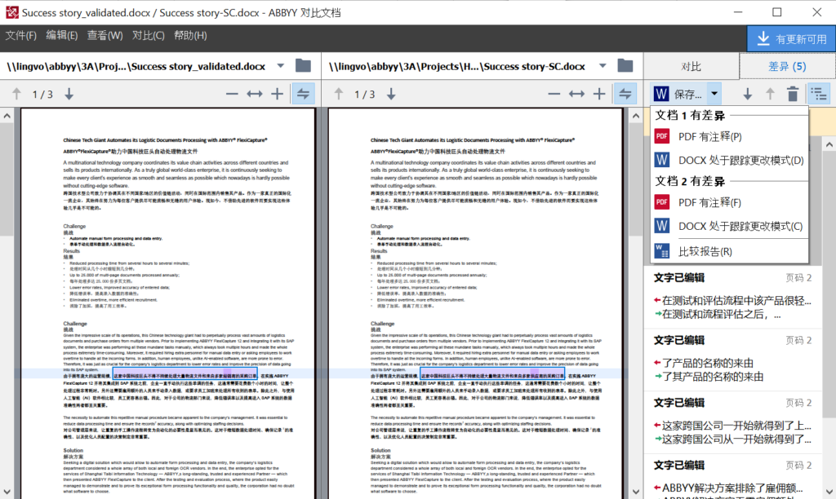Switch to the 差异 (5) tab
Screen dimensions: 836x499
point(787,67)
